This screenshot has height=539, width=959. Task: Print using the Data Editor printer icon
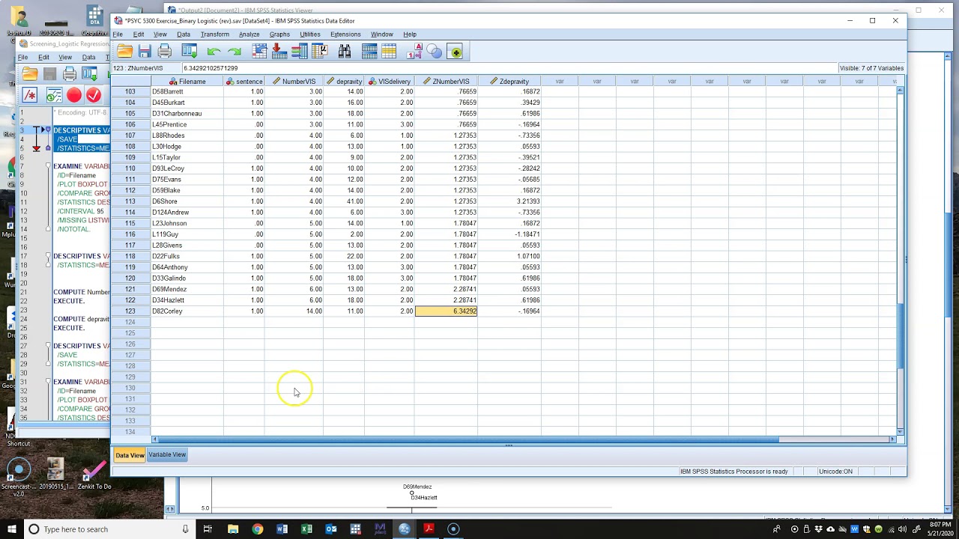(x=165, y=52)
